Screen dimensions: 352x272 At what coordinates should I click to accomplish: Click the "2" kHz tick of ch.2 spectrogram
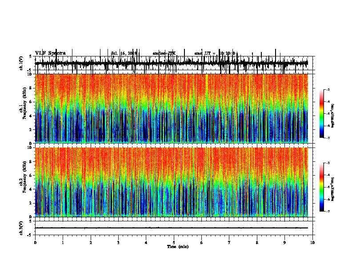[x=31, y=203]
